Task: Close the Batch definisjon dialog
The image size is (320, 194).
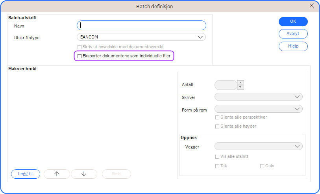Action: click(312, 5)
